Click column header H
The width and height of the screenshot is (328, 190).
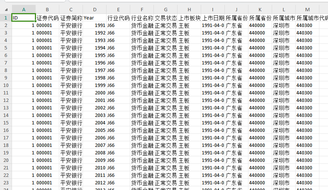[189, 9]
